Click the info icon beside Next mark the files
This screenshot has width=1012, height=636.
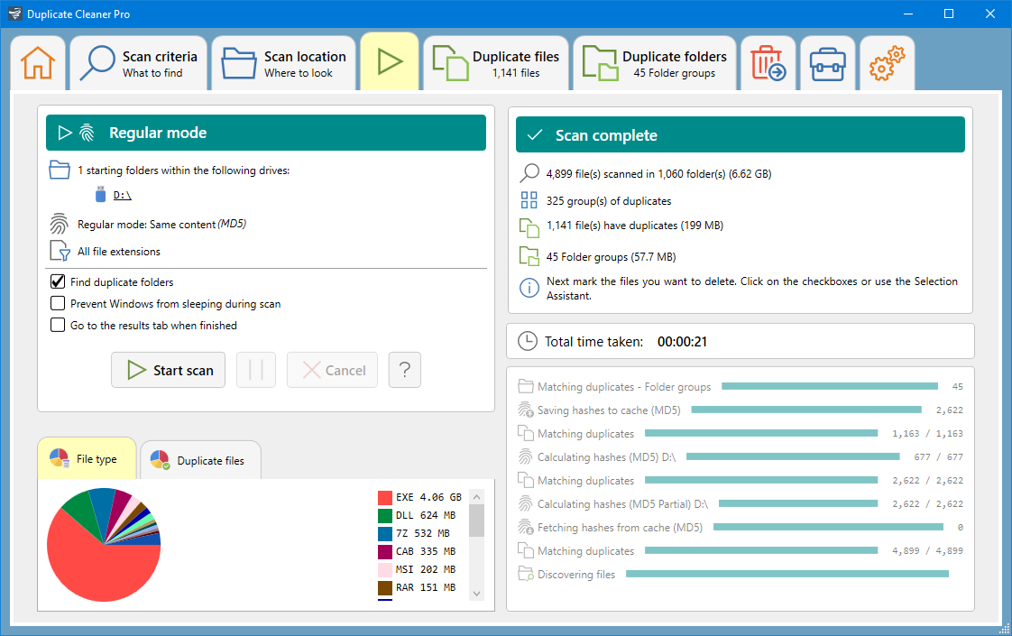tap(529, 288)
